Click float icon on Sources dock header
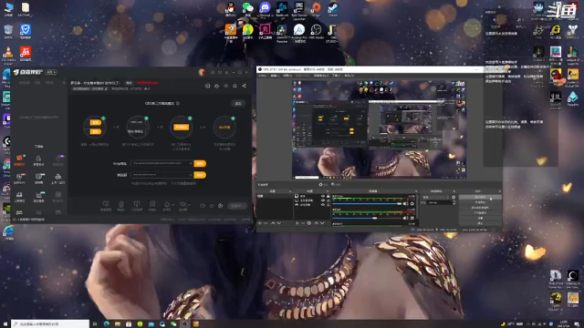Screen dimensions: 584x328 click(x=328, y=191)
